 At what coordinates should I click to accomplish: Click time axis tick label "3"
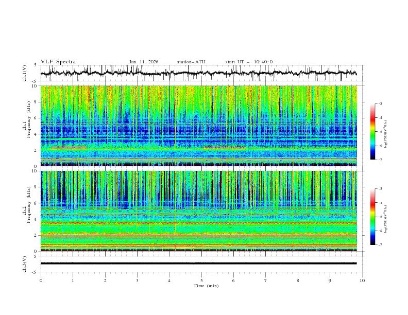[x=137, y=281]
